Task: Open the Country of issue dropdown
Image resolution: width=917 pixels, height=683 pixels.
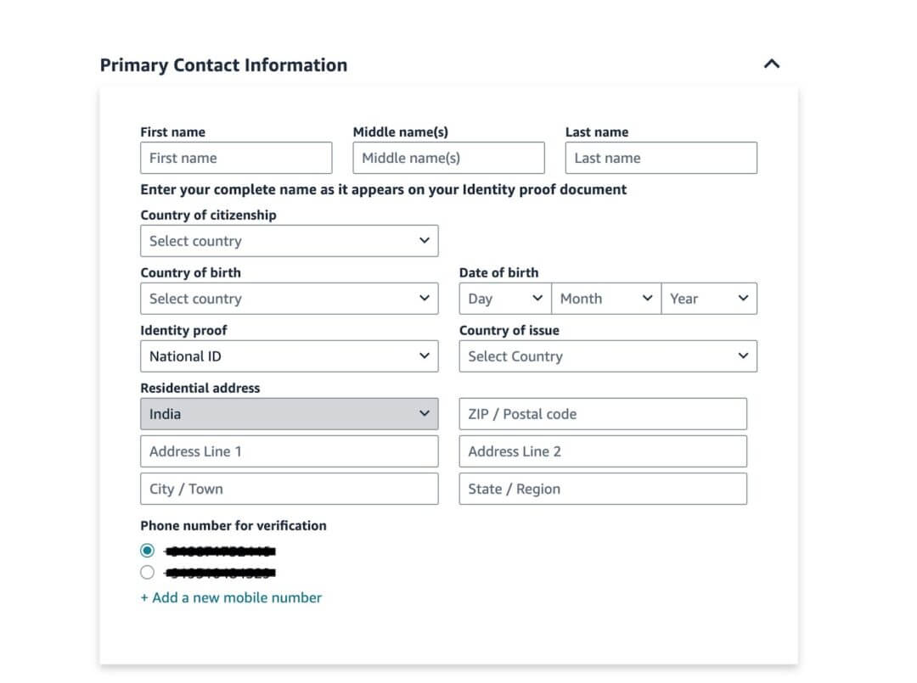Action: point(607,355)
